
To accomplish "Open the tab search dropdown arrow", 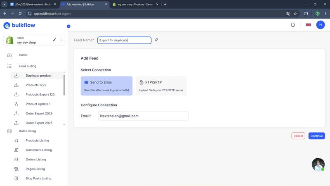I will (4, 4).
